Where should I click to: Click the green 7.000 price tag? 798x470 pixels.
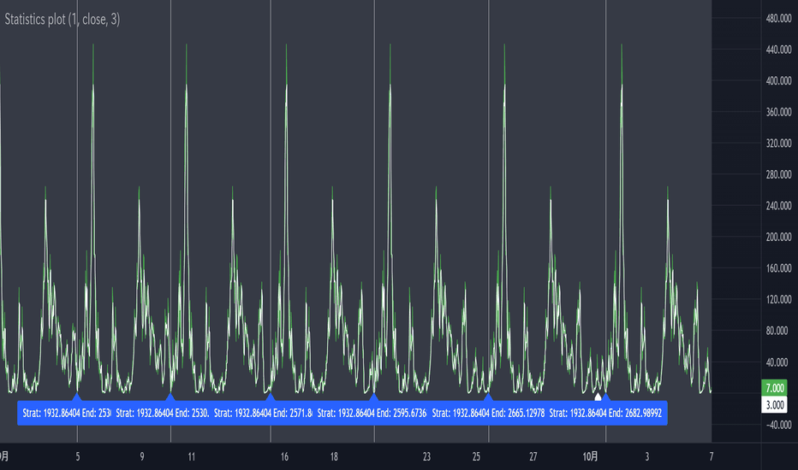[x=775, y=388]
